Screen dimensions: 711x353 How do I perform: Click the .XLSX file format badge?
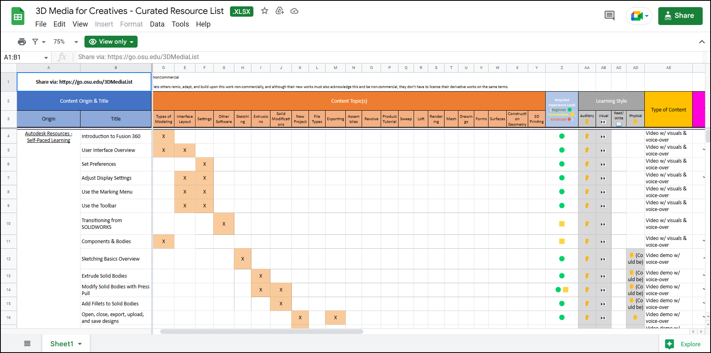click(241, 12)
